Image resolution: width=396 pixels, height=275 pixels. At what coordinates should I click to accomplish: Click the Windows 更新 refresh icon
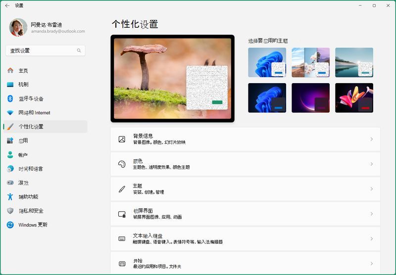pyautogui.click(x=10, y=225)
